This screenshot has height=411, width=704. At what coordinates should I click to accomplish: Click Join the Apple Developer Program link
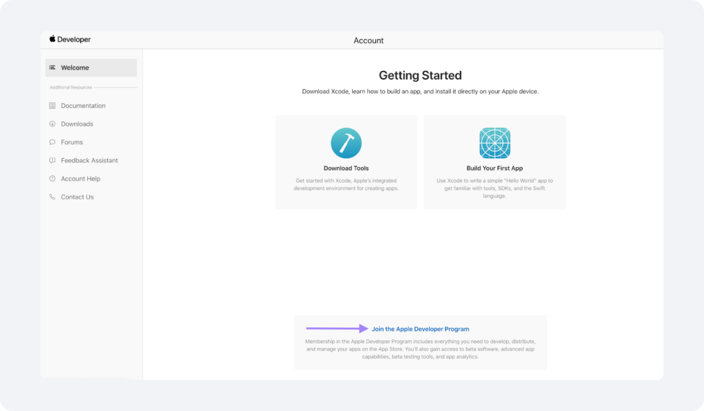(x=420, y=329)
